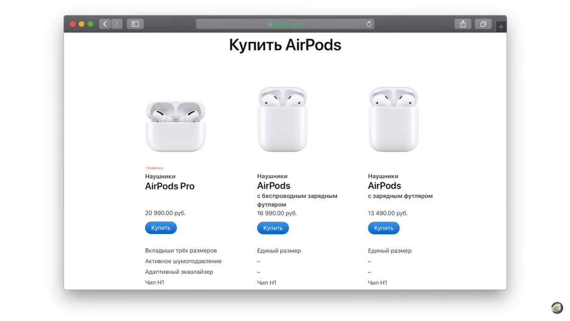570x321 pixels.
Task: Select the AirPods Pro product image
Action: 176,126
